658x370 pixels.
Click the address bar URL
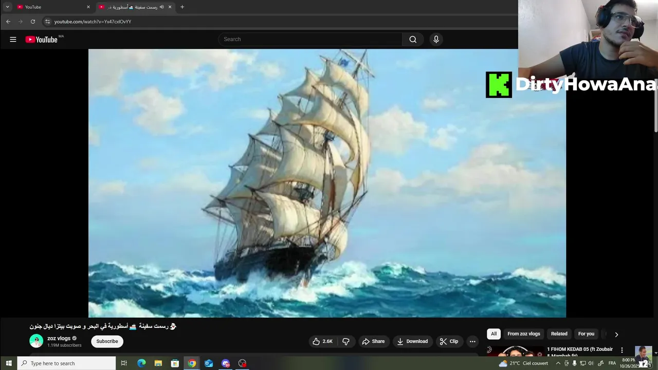[x=93, y=22]
